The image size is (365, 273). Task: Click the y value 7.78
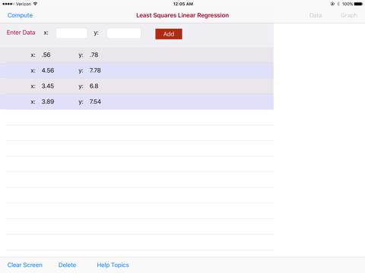95,71
